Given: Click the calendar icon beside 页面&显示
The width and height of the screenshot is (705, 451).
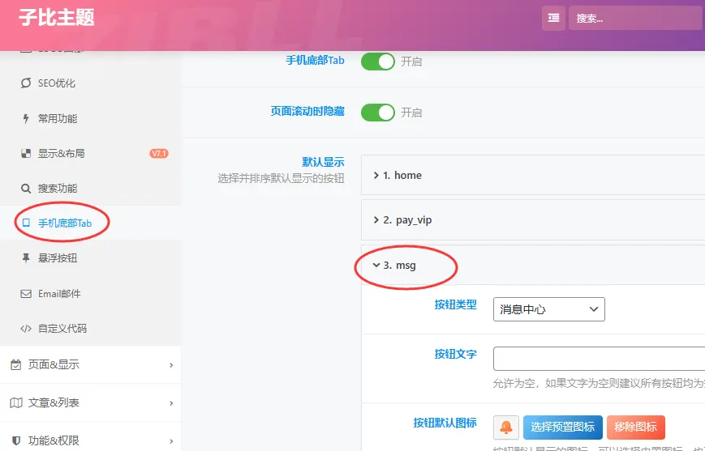Looking at the screenshot, I should (15, 364).
